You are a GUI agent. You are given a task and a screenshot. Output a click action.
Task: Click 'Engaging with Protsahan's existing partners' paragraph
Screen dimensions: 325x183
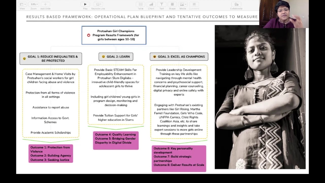pyautogui.click(x=178, y=119)
